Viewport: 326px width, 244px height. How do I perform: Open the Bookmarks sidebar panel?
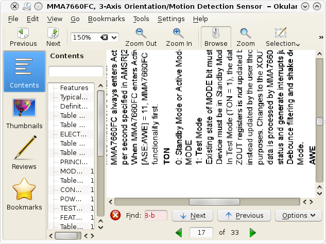(x=24, y=195)
